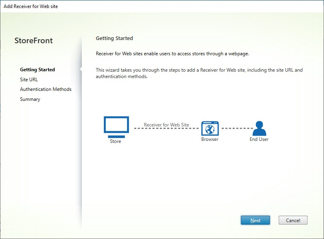Select the Getting Started wizard step
Viewport: 324px width, 239px height.
coord(37,70)
